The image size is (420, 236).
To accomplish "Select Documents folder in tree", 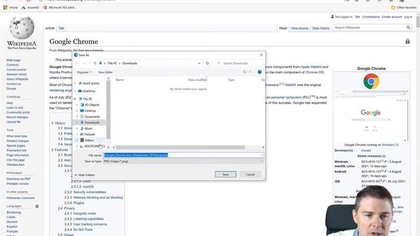I will 92,117.
